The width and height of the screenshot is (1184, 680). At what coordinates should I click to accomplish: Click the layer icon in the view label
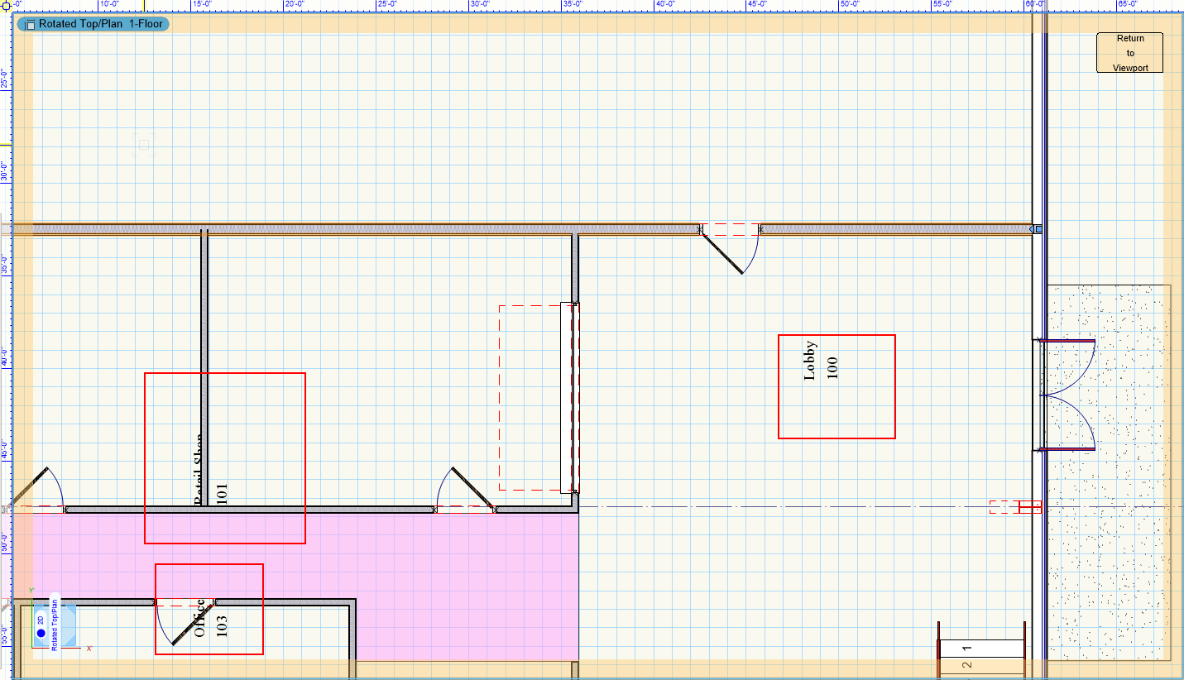(x=30, y=24)
